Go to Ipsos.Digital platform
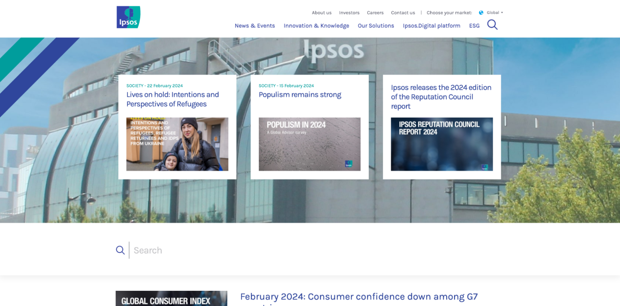 click(431, 26)
